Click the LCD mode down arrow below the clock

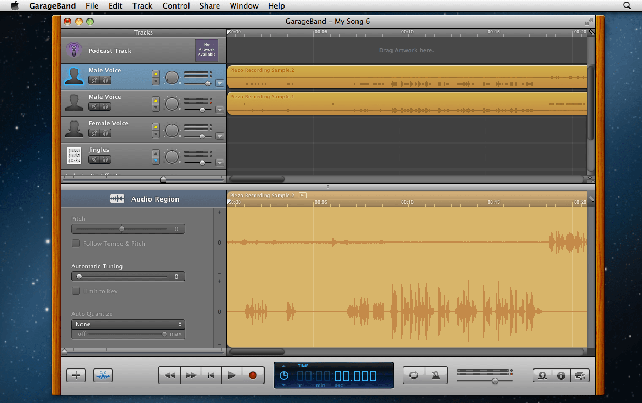pyautogui.click(x=283, y=385)
